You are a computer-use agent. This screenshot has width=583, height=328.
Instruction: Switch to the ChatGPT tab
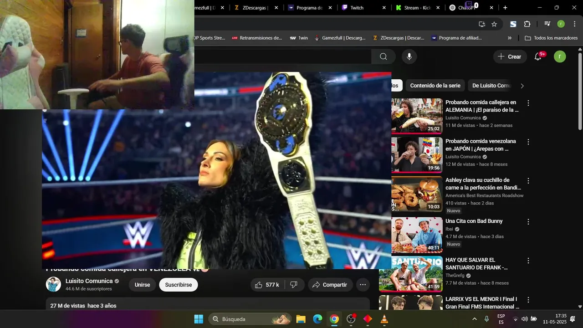point(470,8)
